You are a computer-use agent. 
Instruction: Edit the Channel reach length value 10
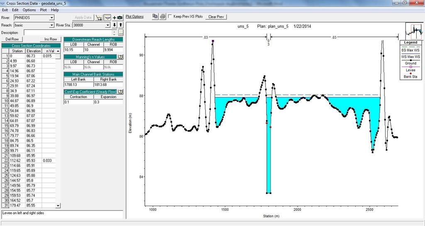[x=93, y=50]
